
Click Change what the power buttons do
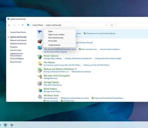coord(78,58)
